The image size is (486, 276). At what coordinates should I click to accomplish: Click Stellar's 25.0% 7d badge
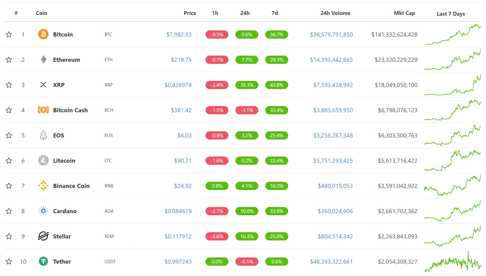(277, 236)
